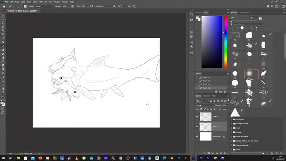Image resolution: width=286 pixels, height=161 pixels.
Task: Switch to the Brush Settings tab
Action: (244, 13)
